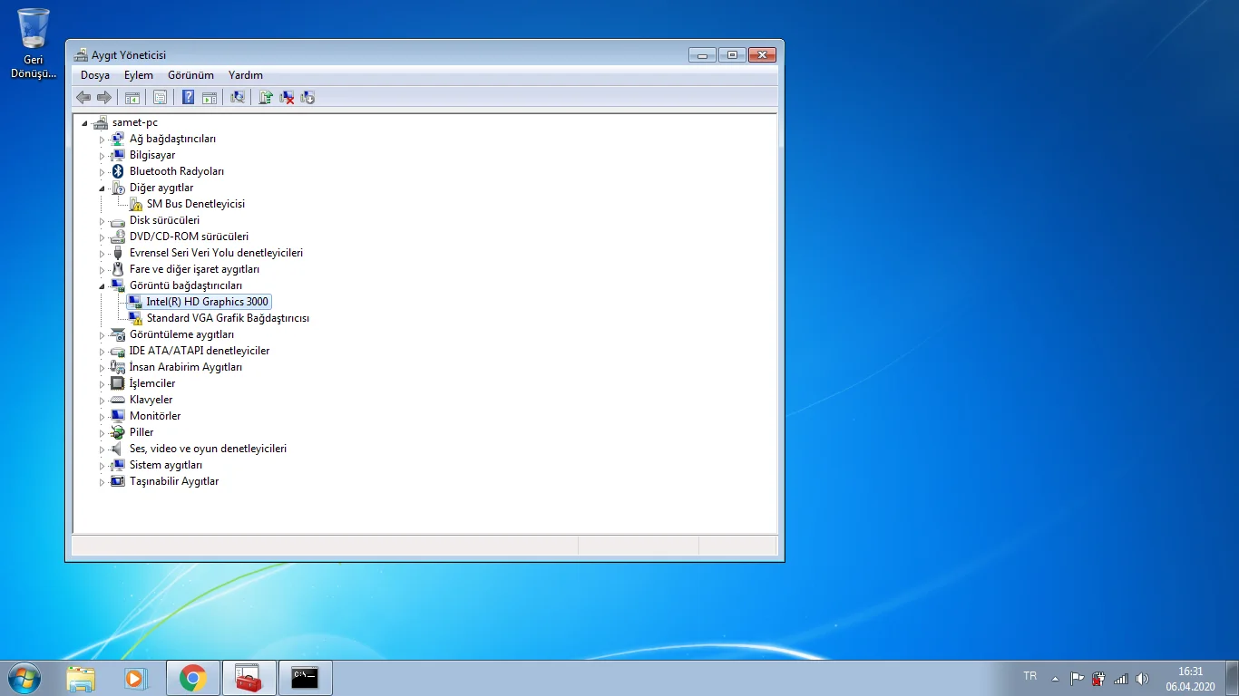Select Fare ve diğer işaret aygıtları
Screen dimensions: 1239x696
click(194, 269)
